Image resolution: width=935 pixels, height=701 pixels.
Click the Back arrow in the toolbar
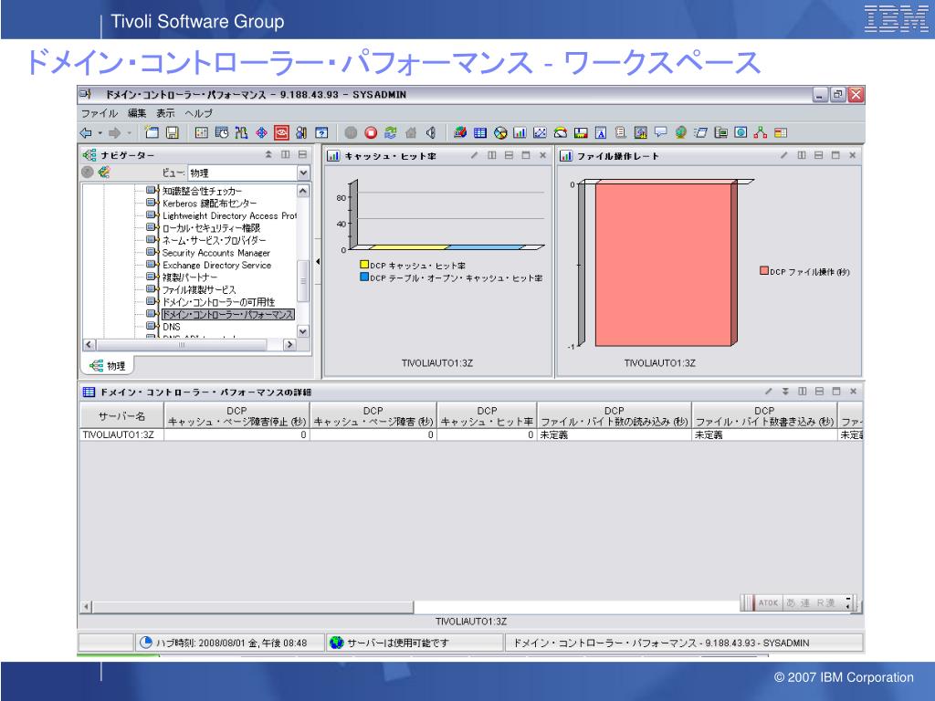pos(86,133)
